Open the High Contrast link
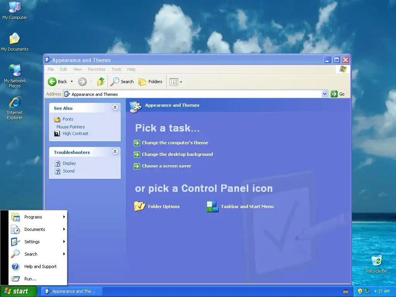 [75, 133]
